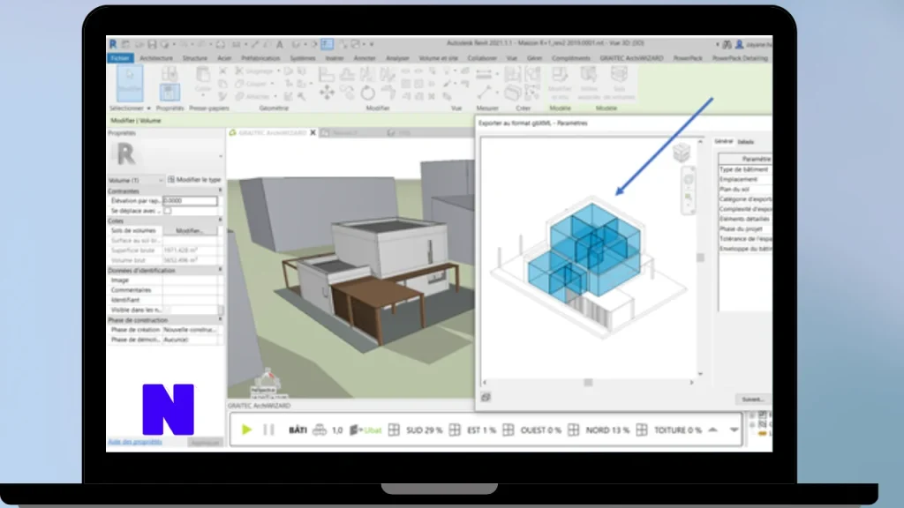Click the Save icon in quick access toolbar
Screen dimensions: 904x508
pos(152,44)
